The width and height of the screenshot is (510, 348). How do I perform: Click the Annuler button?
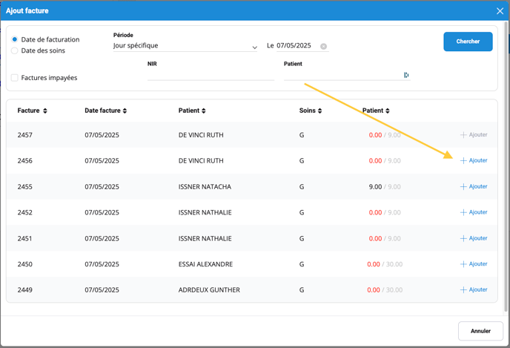point(480,331)
